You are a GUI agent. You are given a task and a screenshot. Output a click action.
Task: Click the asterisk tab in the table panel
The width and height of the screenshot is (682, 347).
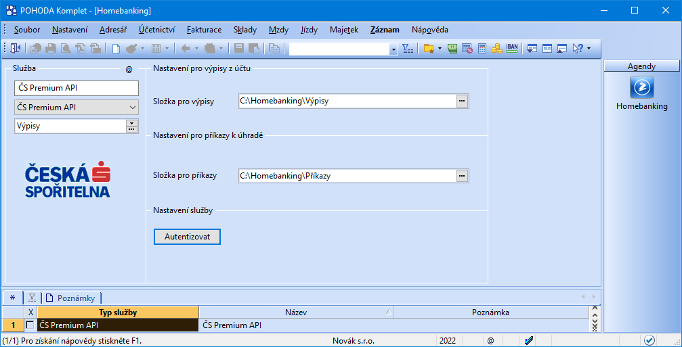pos(12,298)
